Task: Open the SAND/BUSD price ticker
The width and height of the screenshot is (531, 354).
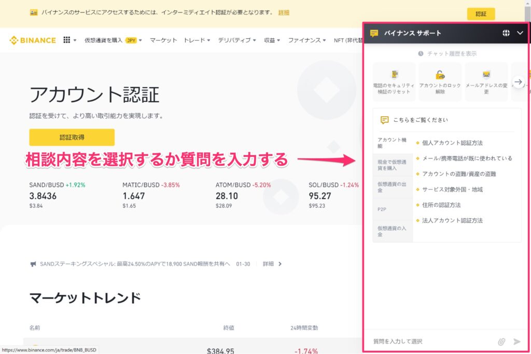Action: 57,195
